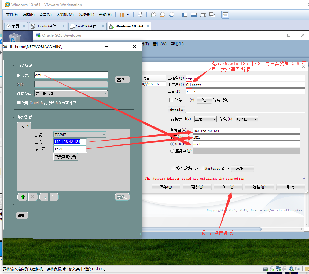Click the message details icon beside the error text
309x274 pixels.
coord(304,178)
